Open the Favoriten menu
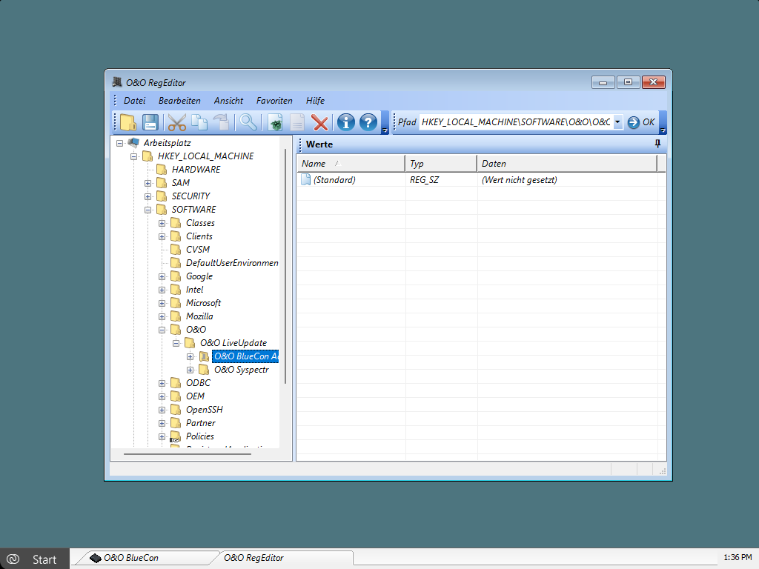 (x=274, y=101)
